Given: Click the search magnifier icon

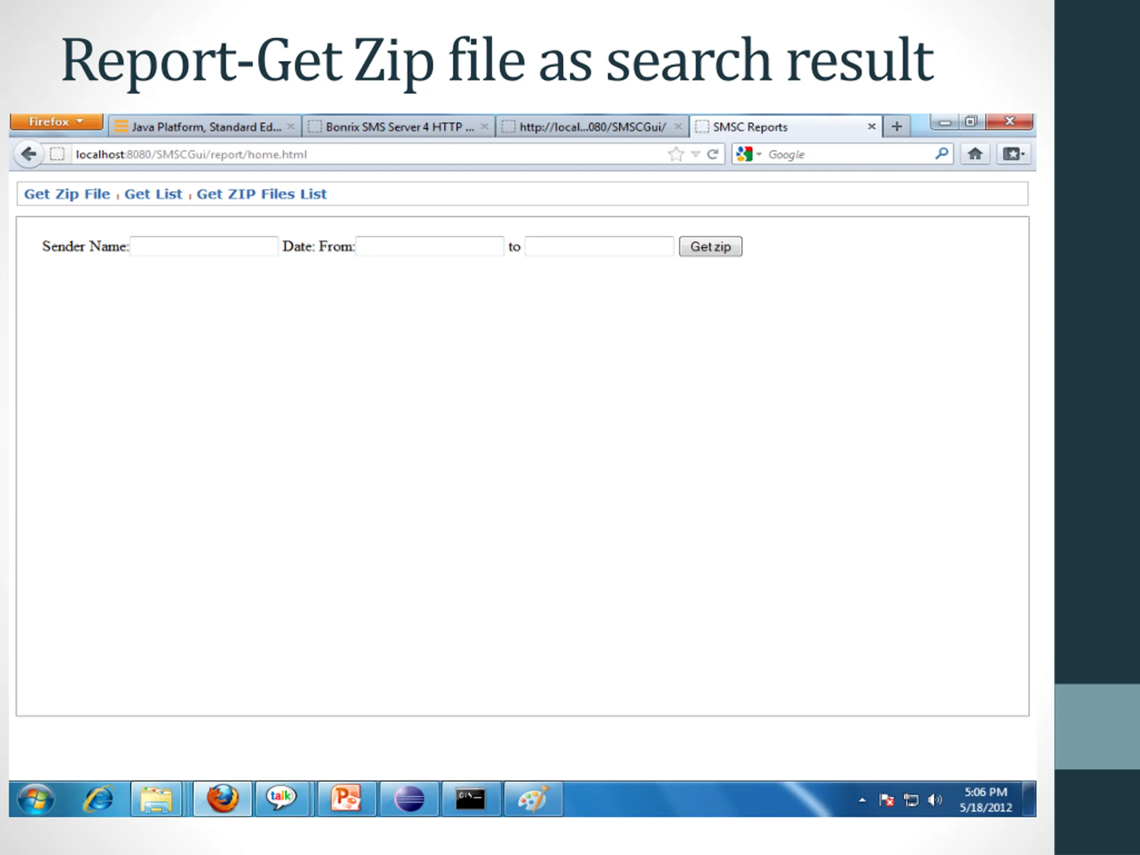Looking at the screenshot, I should [941, 154].
